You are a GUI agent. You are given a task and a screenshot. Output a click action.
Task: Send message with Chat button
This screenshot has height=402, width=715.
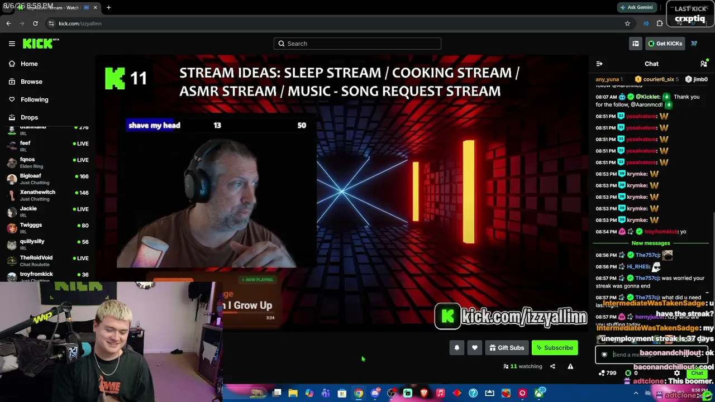(697, 373)
